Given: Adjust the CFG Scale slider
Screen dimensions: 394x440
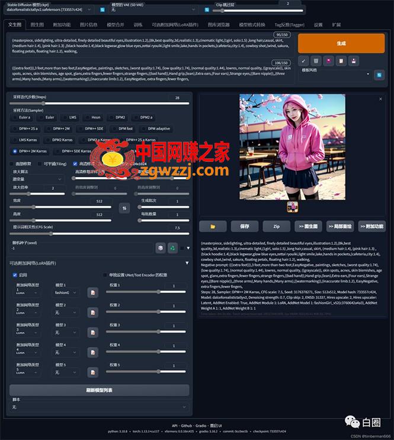Looking at the screenshot, I should tap(100, 234).
